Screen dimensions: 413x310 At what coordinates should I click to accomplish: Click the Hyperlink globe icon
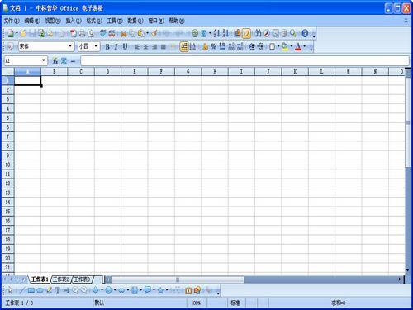(x=195, y=33)
